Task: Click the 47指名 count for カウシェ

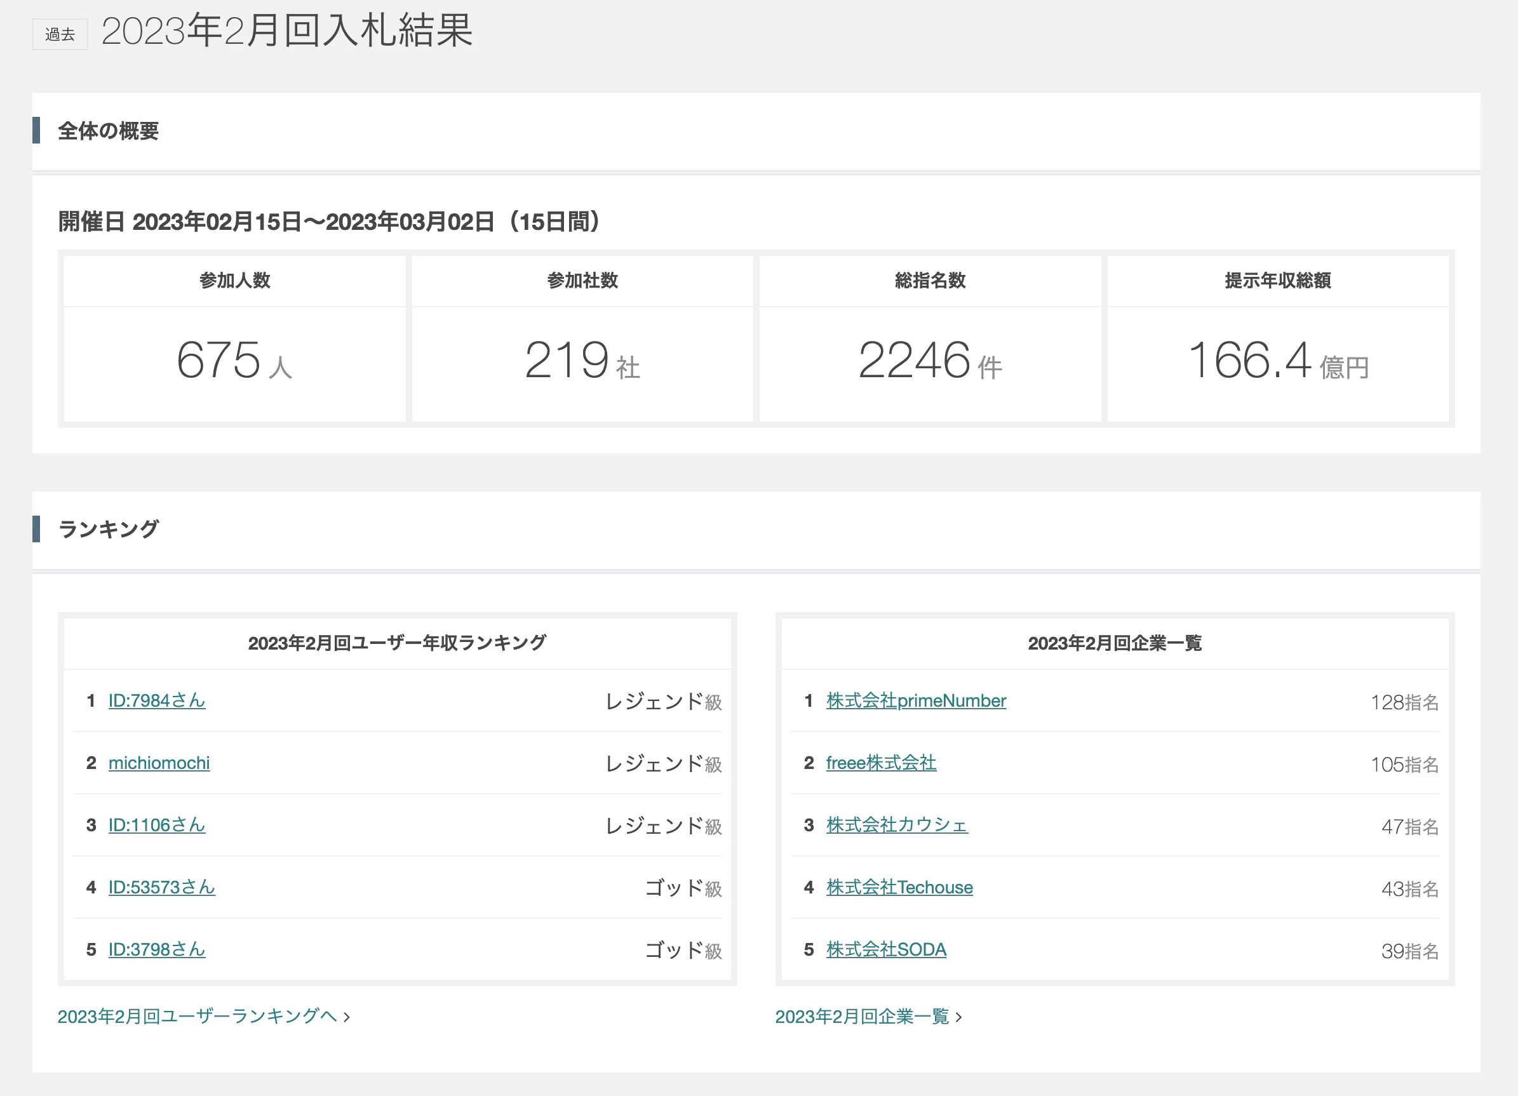Action: (1409, 826)
